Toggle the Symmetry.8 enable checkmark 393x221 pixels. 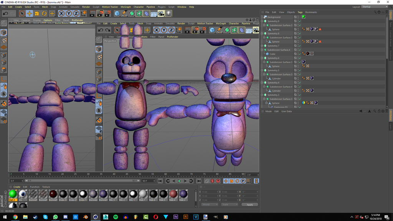point(299,34)
